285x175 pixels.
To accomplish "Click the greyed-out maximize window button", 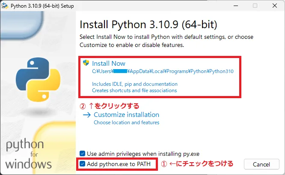I will (x=255, y=6).
